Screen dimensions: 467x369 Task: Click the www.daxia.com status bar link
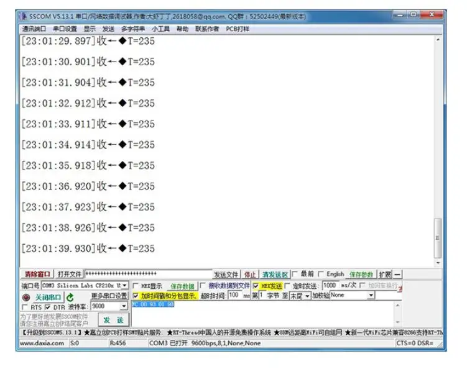(x=42, y=343)
